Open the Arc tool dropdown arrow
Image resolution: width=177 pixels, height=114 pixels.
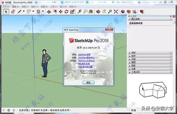click(33, 11)
